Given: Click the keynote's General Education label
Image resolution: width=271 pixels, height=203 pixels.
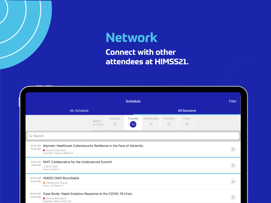Looking at the screenshot, I should [56, 150].
